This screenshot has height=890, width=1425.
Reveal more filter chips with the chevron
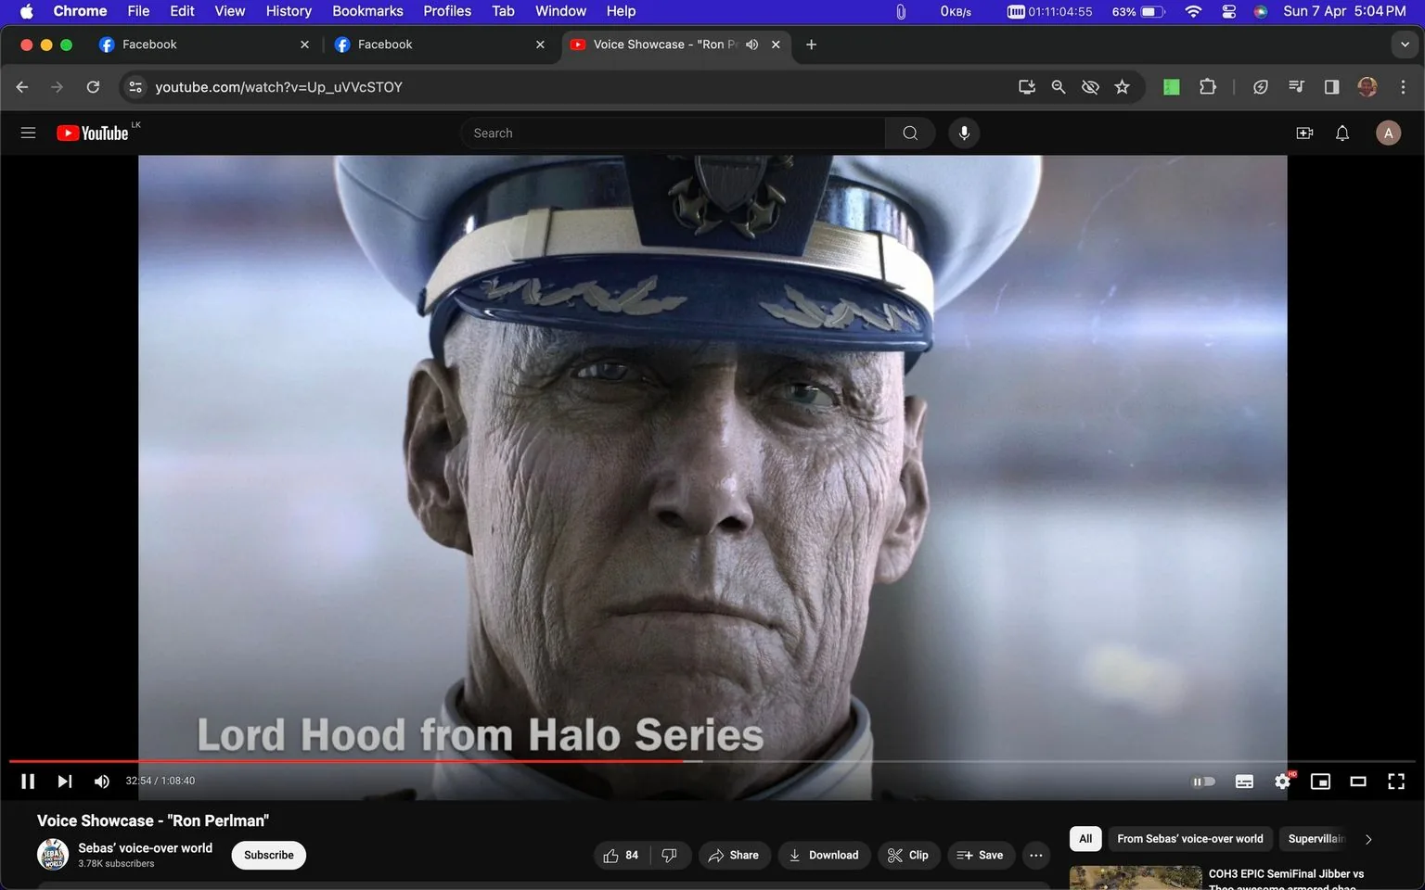tap(1367, 838)
